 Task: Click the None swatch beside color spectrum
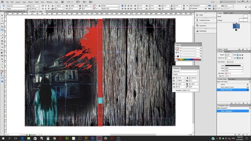176,60
